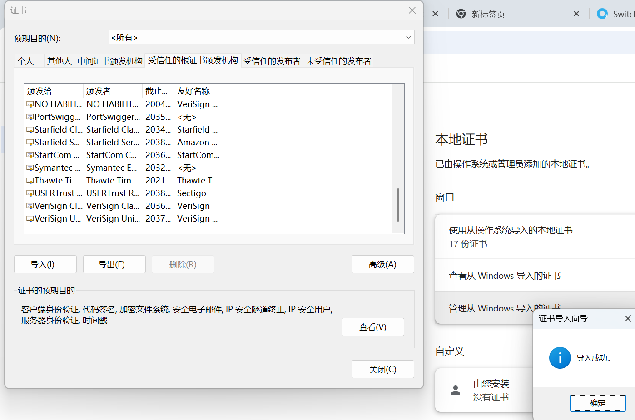Click issuer 'VeriSign Uni...' cell

point(113,219)
